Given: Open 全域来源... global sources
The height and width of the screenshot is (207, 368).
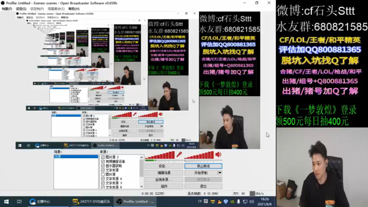Looking at the screenshot, I should point(164,179).
